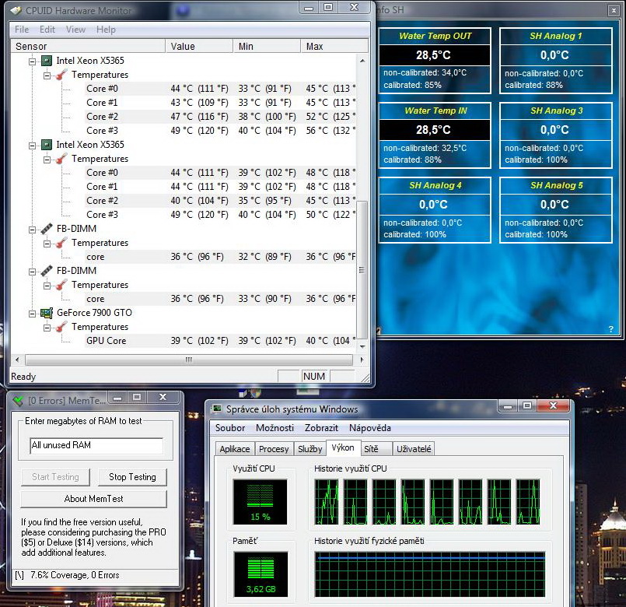Switch to the Sítě tab
This screenshot has height=607, width=626.
(x=371, y=449)
